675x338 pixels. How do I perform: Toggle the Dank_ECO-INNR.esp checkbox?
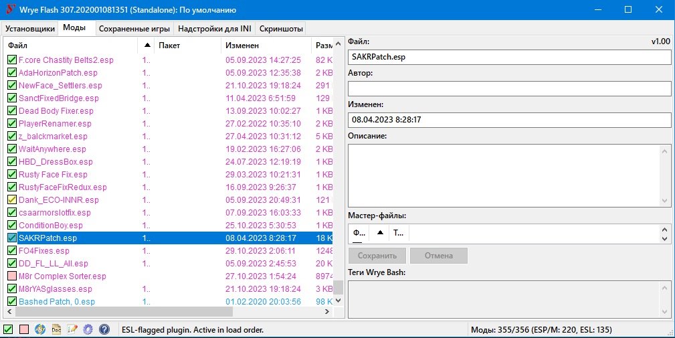pos(11,200)
